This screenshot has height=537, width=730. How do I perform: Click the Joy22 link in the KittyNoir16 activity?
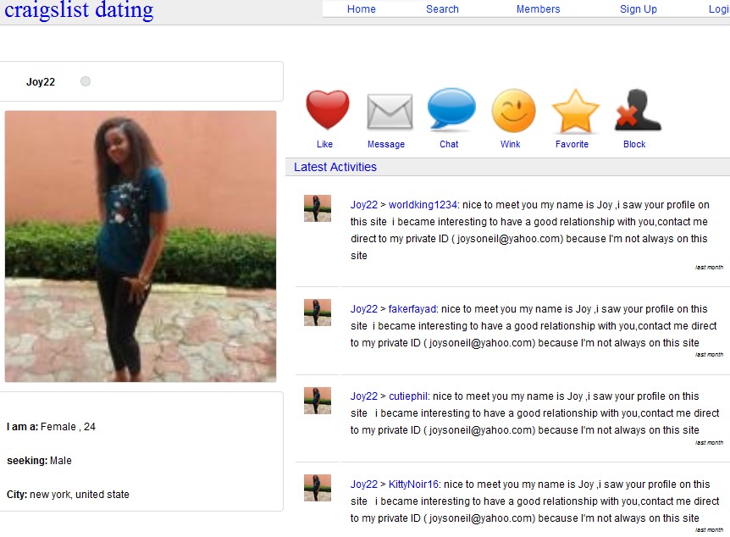[x=363, y=484]
